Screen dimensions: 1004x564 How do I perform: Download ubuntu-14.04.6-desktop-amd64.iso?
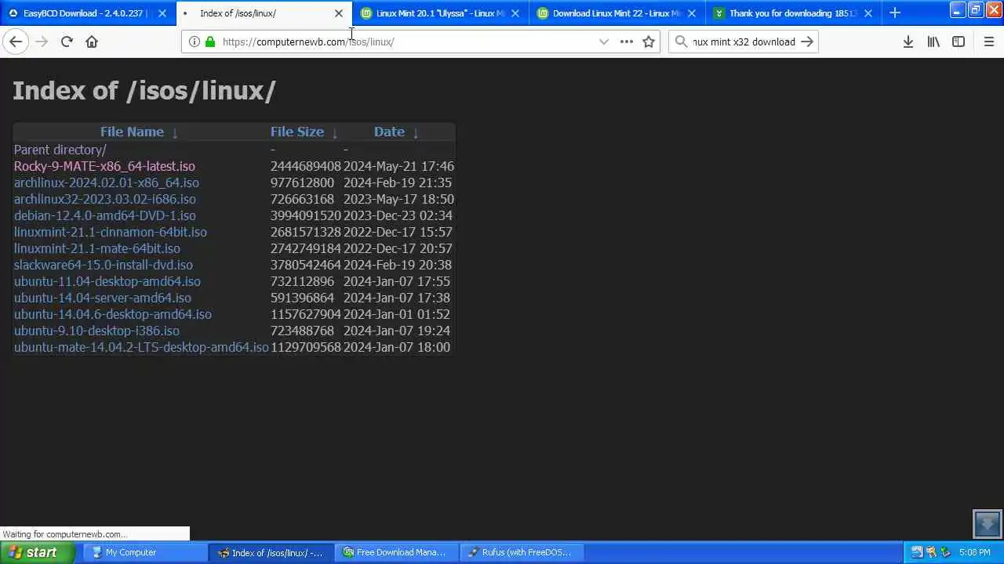tap(113, 314)
